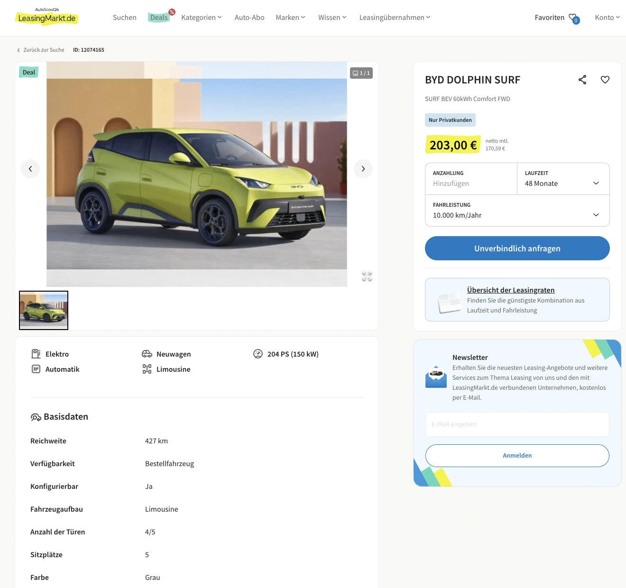
Task: Add the offer to favorites with heart
Action: 605,80
